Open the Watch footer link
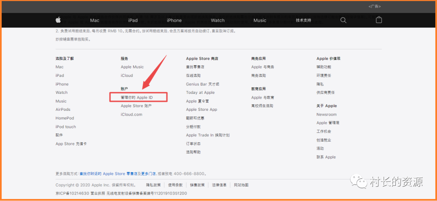The height and width of the screenshot is (201, 437). click(62, 93)
